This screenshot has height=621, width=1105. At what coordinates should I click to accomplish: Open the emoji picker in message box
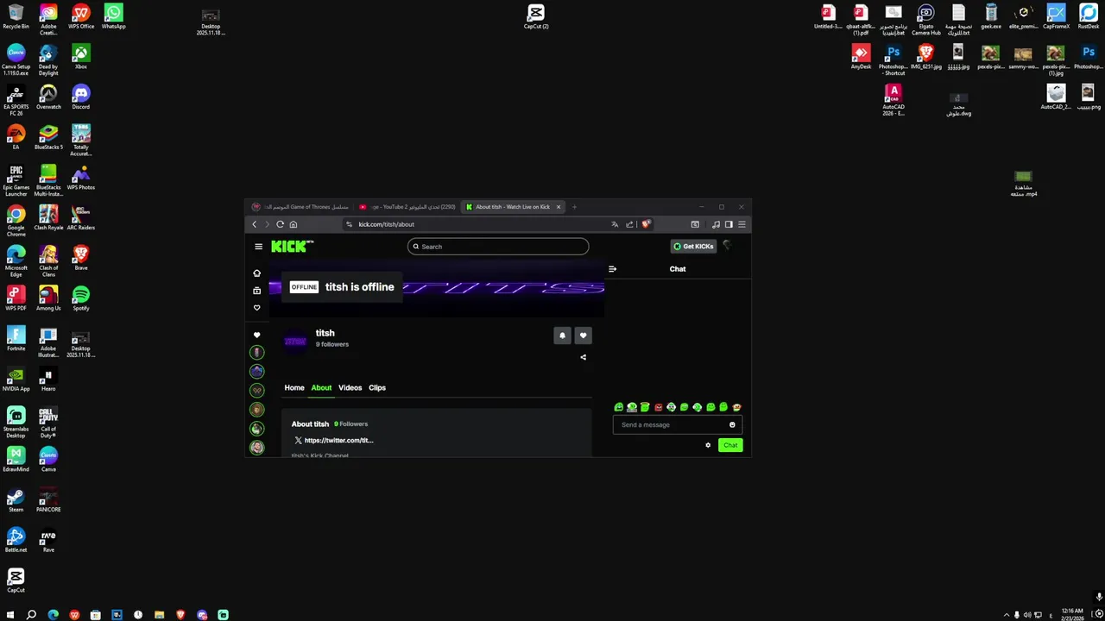click(732, 424)
